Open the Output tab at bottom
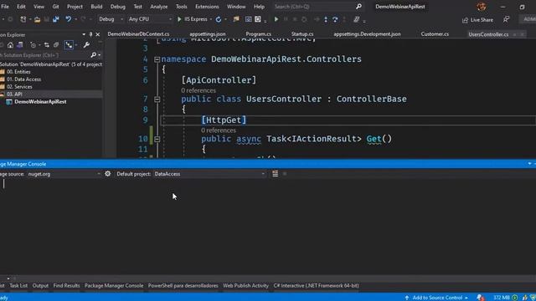The width and height of the screenshot is (536, 301). click(x=40, y=286)
